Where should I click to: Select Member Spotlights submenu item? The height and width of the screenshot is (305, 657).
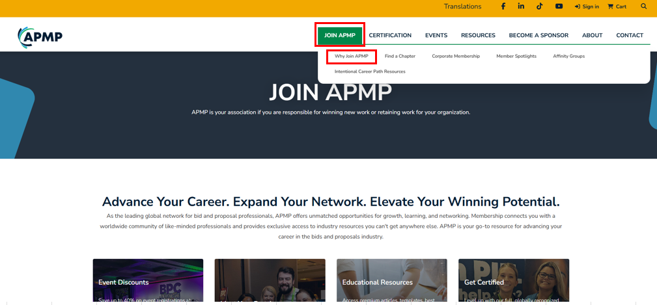point(516,56)
